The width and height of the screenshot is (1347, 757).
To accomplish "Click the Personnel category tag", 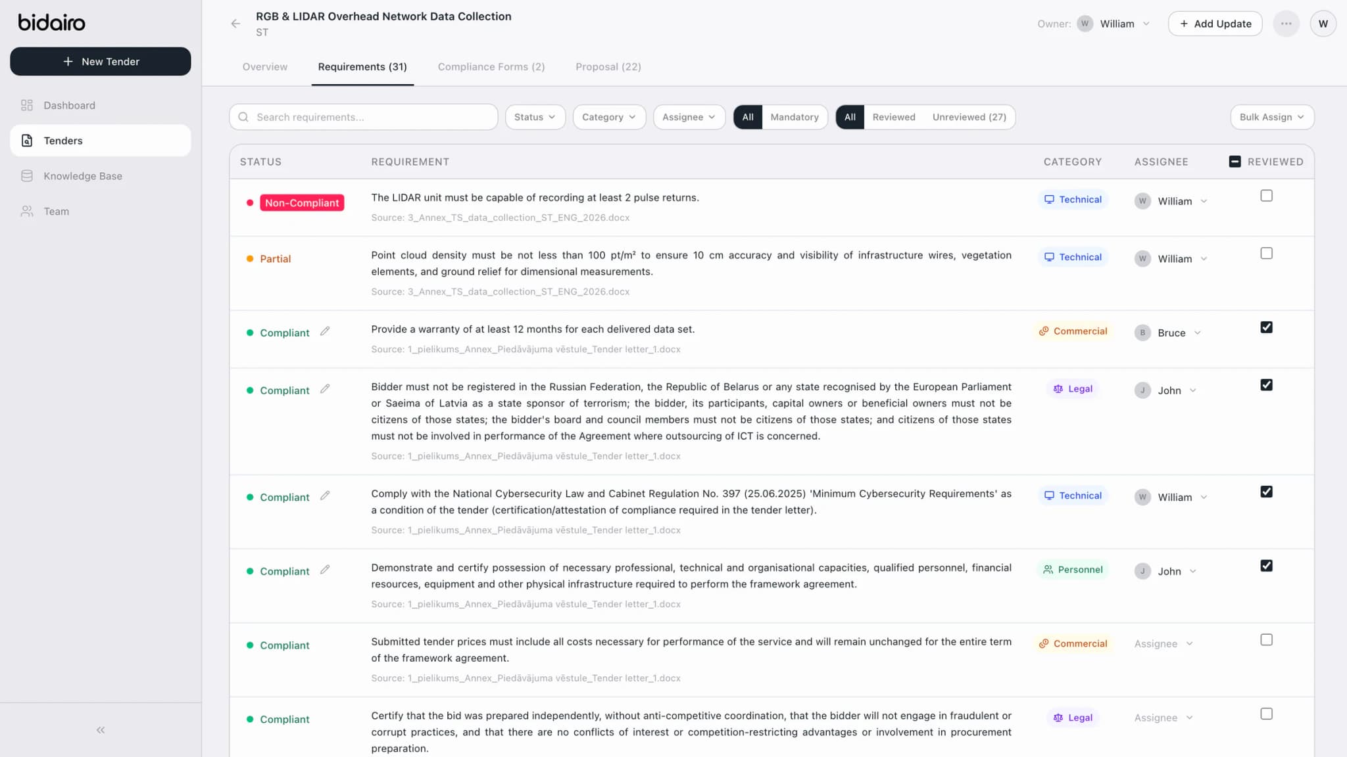I will click(x=1073, y=570).
